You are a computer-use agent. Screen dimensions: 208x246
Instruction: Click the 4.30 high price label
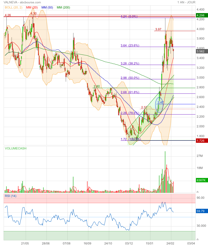(x=33, y=13)
